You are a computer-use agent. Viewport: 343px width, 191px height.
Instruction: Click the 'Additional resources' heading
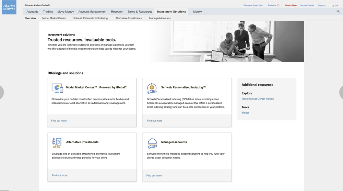pos(258,85)
